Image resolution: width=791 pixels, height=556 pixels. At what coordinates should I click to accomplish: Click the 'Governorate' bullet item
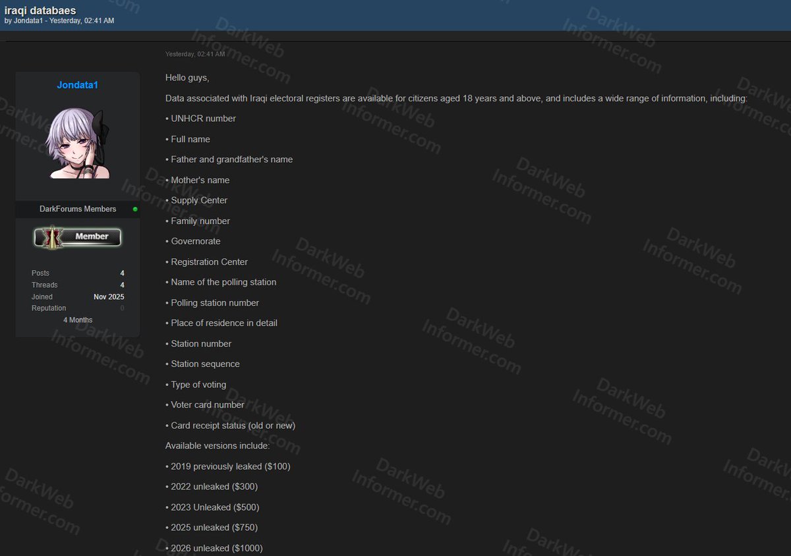coord(193,241)
